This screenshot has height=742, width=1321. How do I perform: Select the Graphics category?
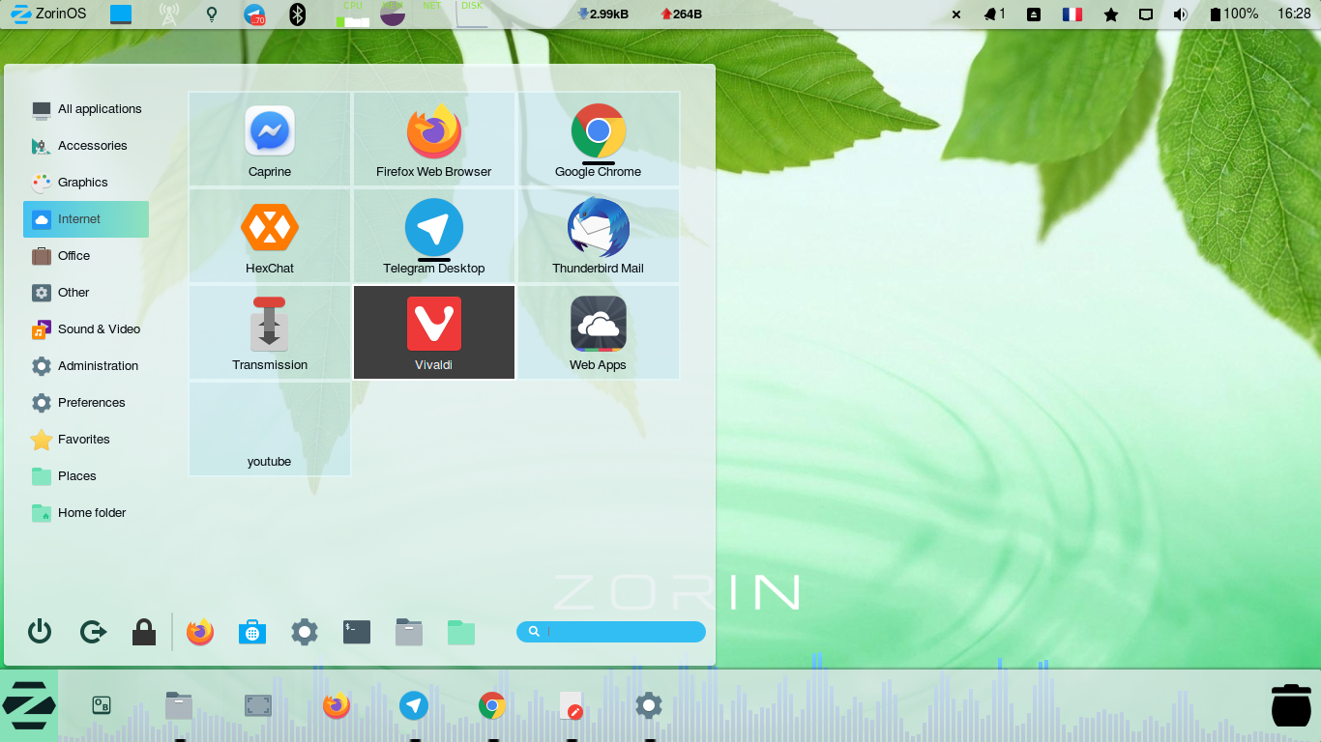point(86,183)
